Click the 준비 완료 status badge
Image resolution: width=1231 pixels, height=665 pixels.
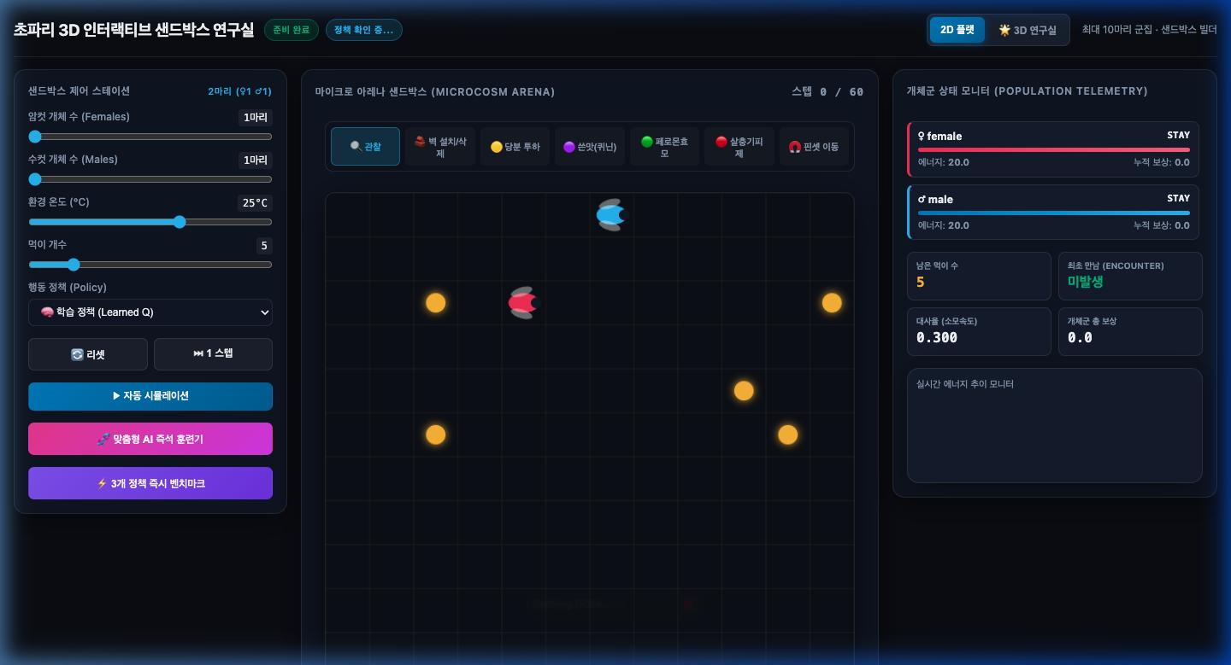(x=292, y=30)
